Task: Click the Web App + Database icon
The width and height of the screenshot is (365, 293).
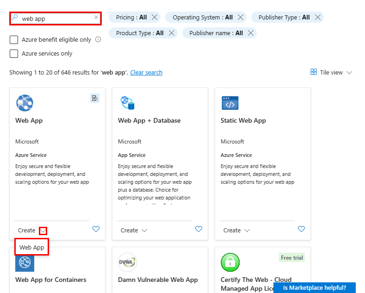Action: (x=128, y=103)
